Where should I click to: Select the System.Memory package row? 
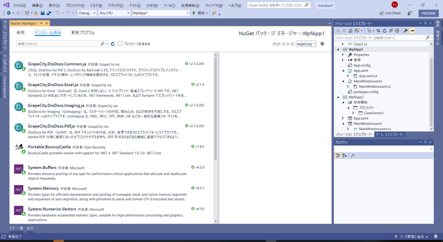pyautogui.click(x=111, y=194)
